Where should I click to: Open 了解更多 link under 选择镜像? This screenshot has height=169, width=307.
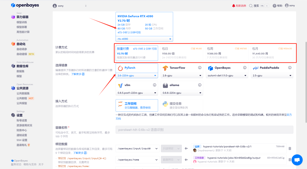coord(78,74)
